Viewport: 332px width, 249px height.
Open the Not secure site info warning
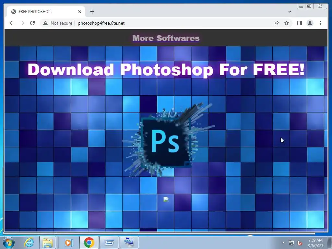tap(58, 23)
